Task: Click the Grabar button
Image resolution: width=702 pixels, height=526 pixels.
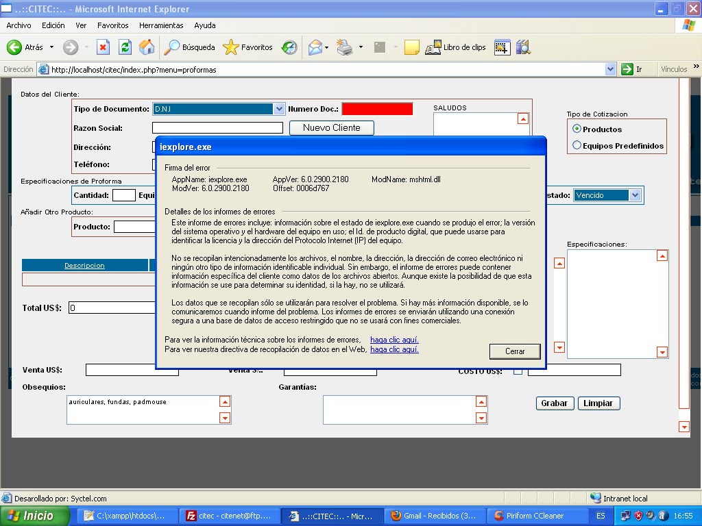Action: [555, 403]
